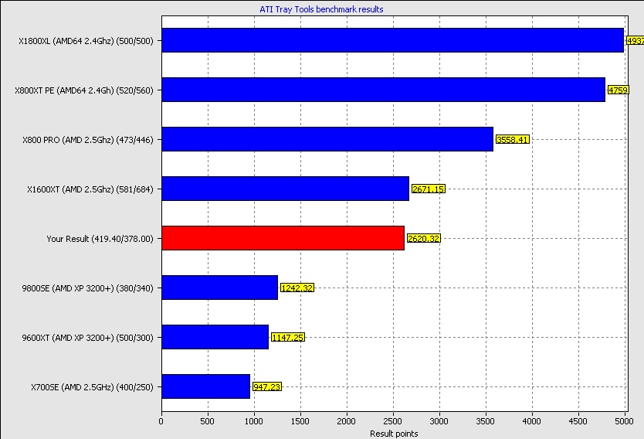Click the blue 9600XT benchmark bar
The width and height of the screenshot is (644, 439).
pyautogui.click(x=215, y=337)
